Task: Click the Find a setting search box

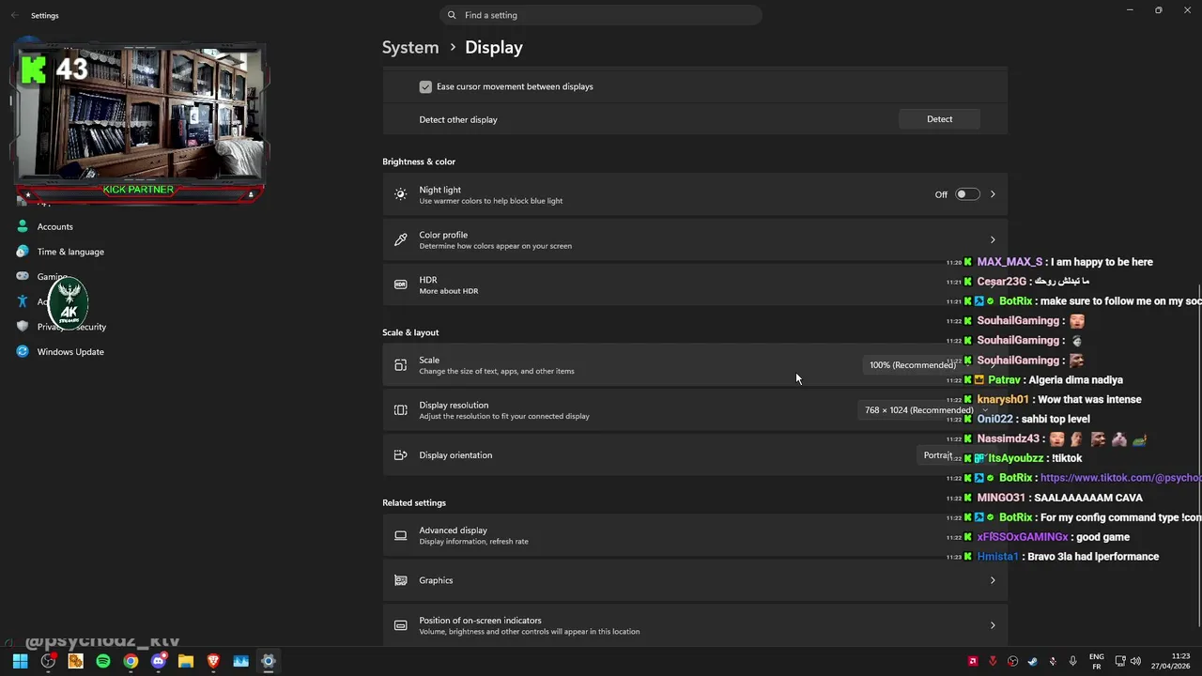Action: [x=601, y=15]
